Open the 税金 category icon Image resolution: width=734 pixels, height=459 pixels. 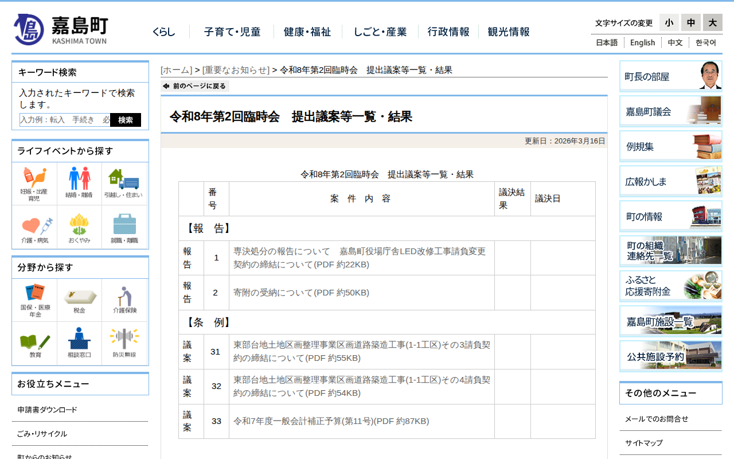79,300
